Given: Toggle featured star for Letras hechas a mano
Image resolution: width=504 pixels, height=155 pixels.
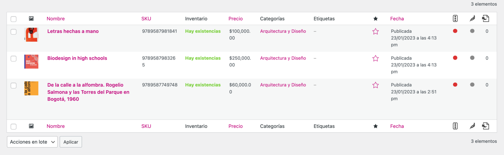Looking at the screenshot, I should [x=375, y=31].
